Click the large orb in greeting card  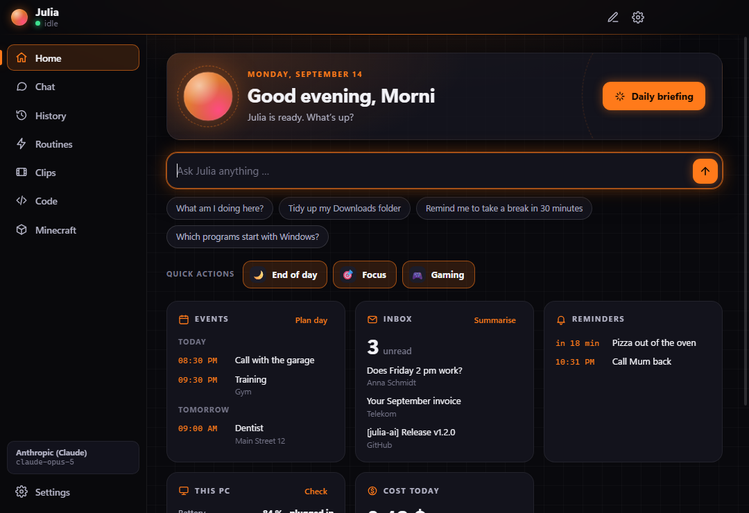(x=208, y=96)
